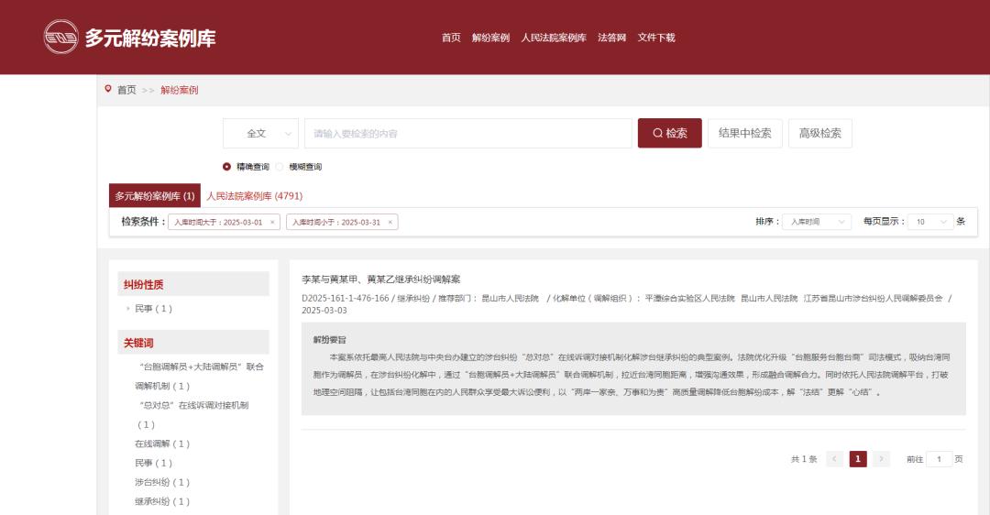Open 法答网 in the top navigation

coord(611,38)
